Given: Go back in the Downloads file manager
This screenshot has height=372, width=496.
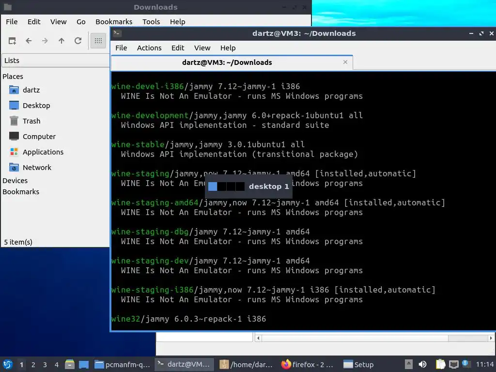Looking at the screenshot, I should point(29,41).
